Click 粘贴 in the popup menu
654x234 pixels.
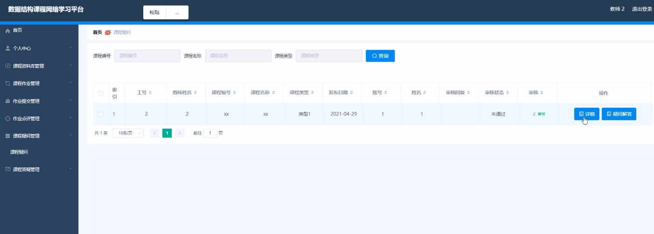(x=154, y=13)
